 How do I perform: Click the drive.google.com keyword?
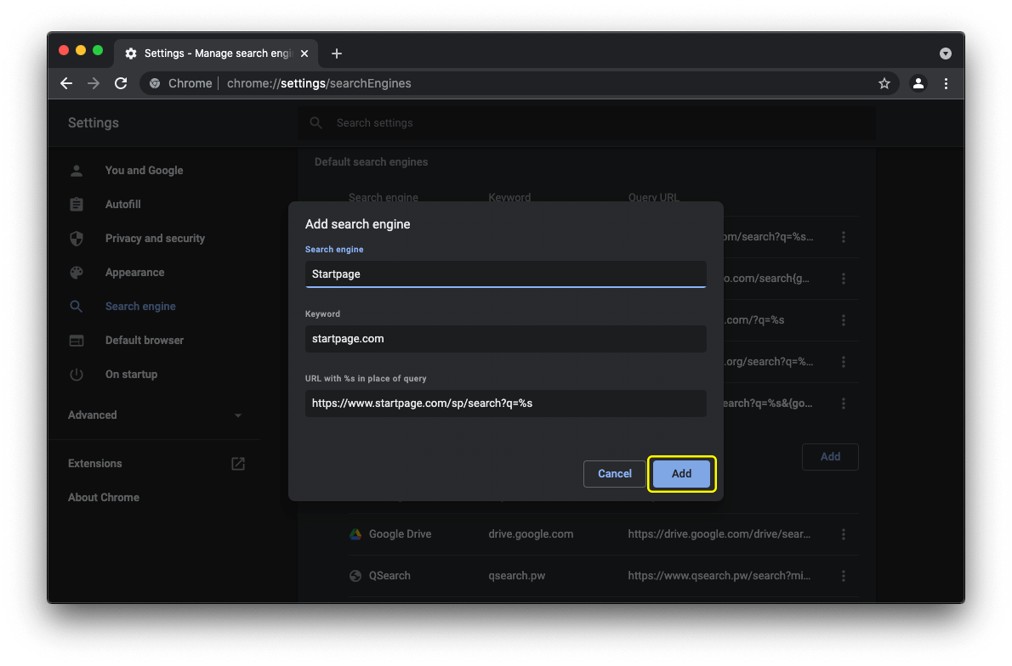click(531, 533)
